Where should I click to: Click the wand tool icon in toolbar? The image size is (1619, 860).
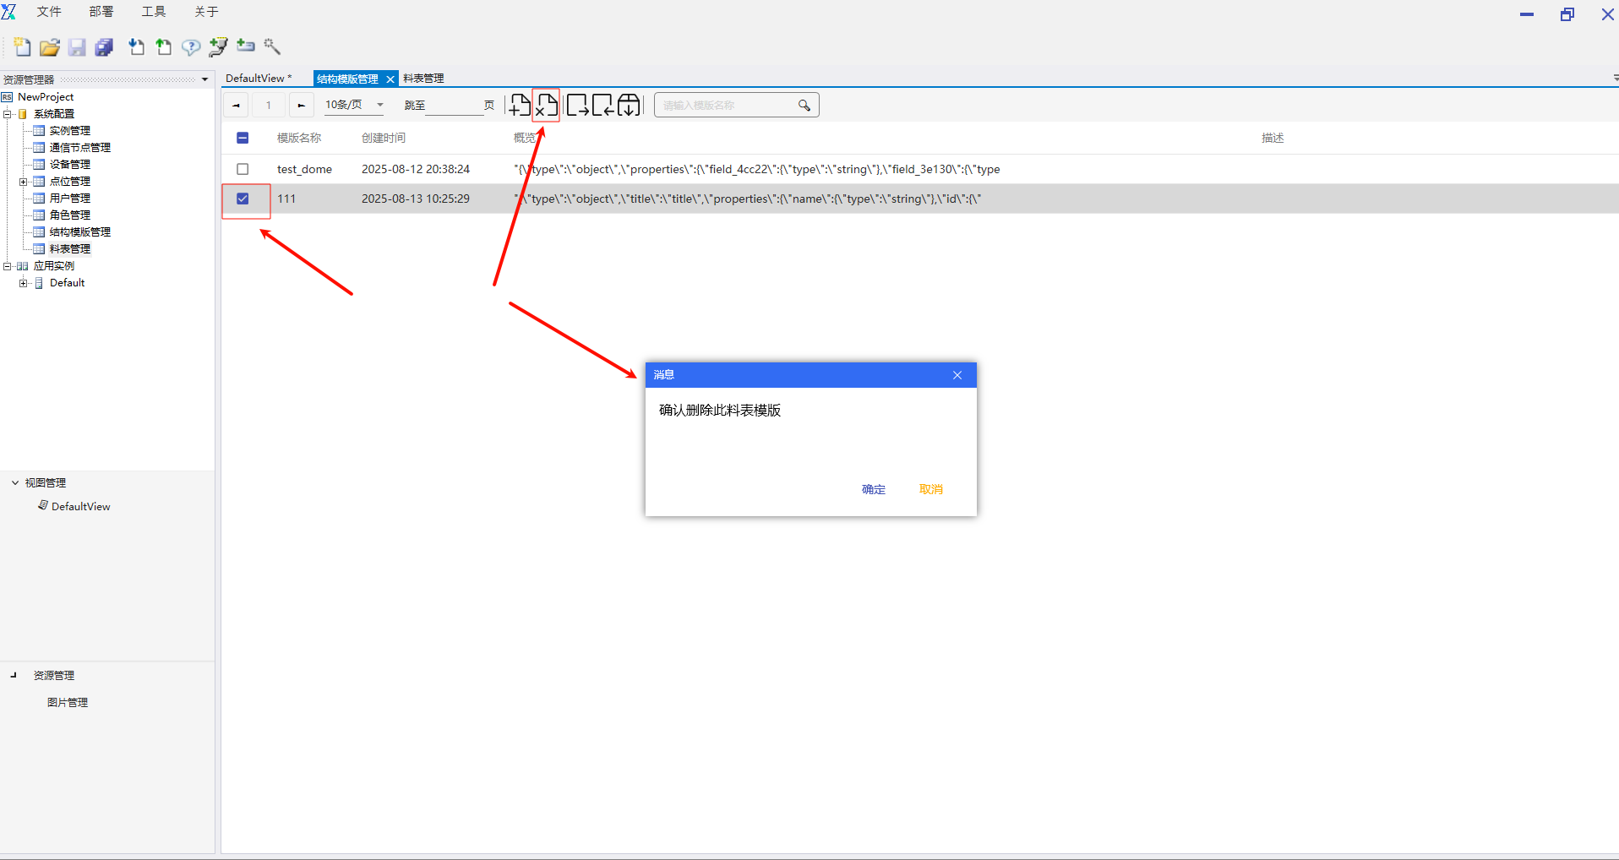pos(272,47)
